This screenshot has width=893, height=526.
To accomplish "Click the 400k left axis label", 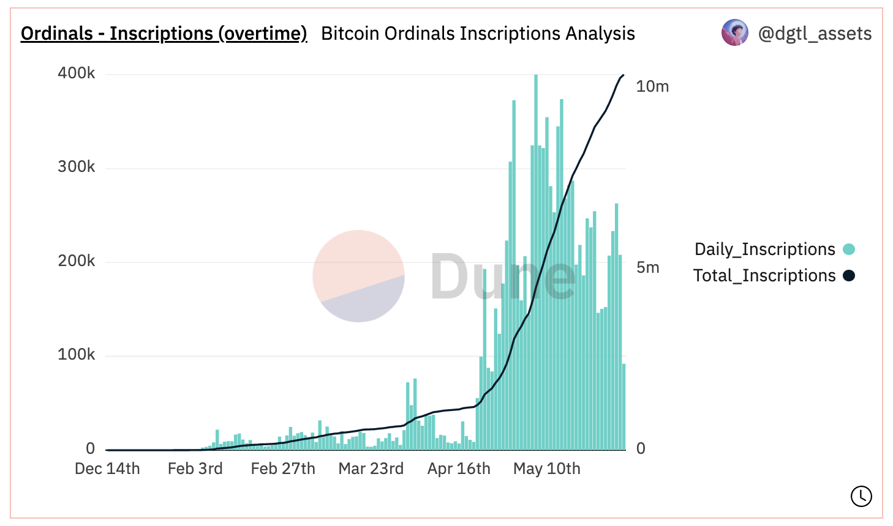I will (76, 73).
